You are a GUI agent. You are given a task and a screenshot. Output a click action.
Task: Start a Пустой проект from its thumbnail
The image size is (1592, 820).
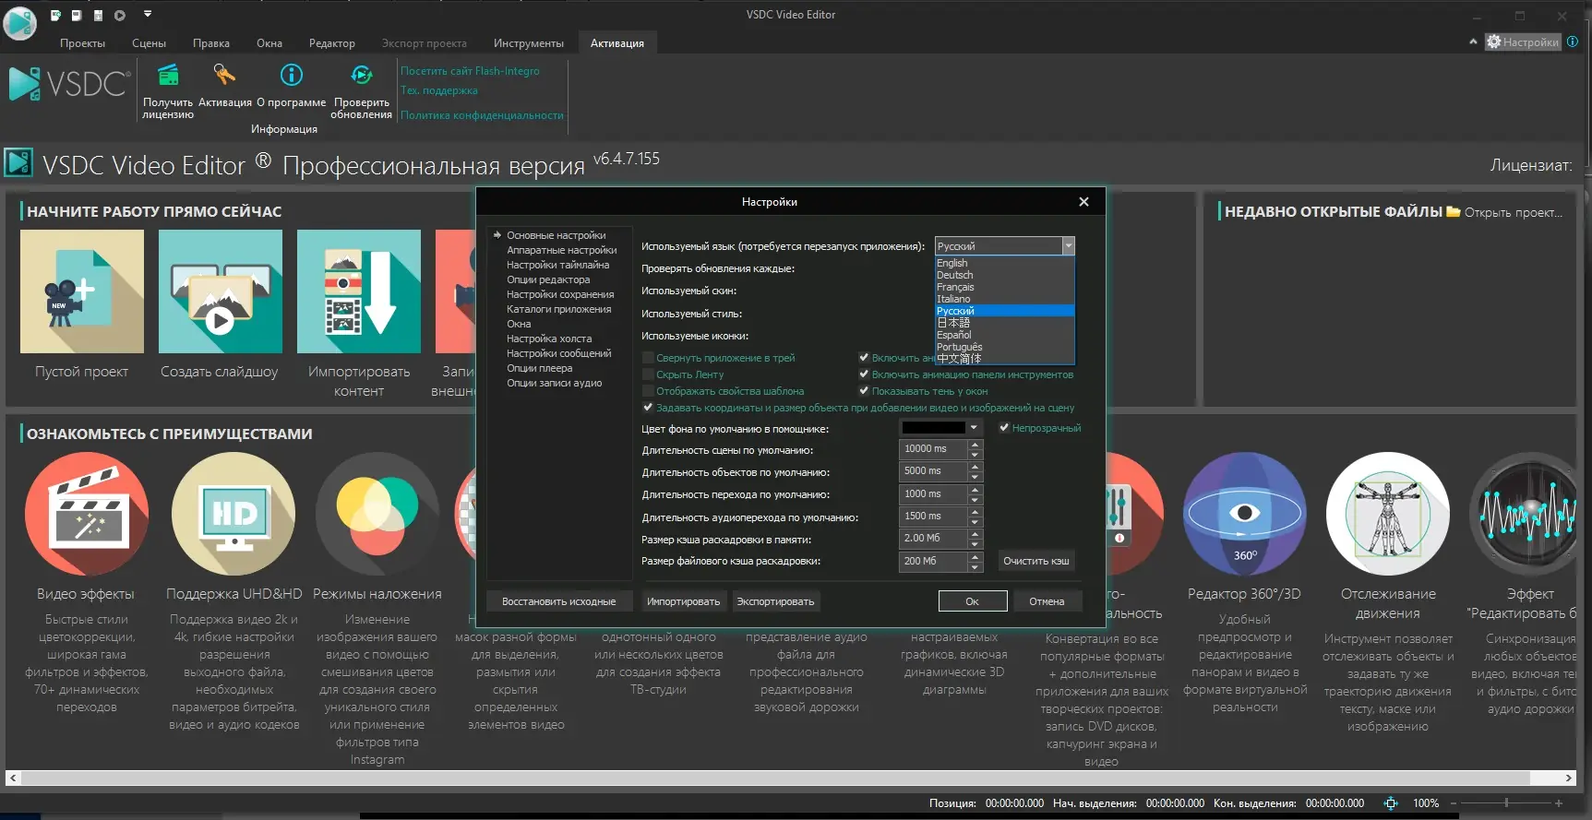click(x=82, y=291)
